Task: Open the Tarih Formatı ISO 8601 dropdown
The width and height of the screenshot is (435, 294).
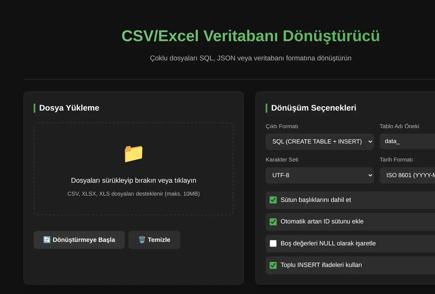Action: tap(407, 175)
